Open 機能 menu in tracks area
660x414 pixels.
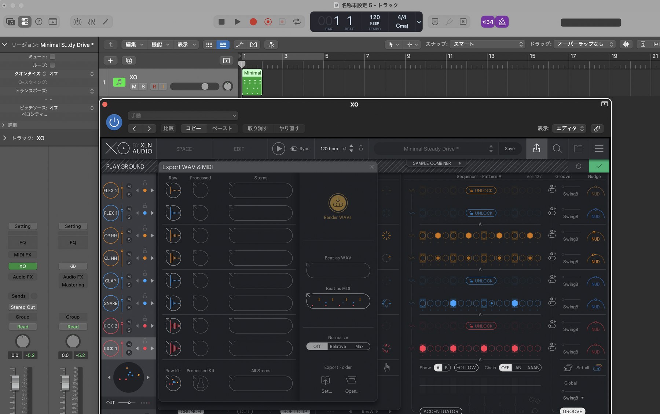click(160, 45)
